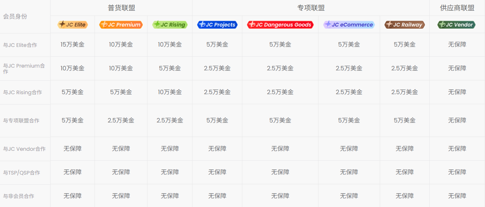This screenshot has width=485, height=207.
Task: Select the 普货联盟 group header
Action: (x=122, y=8)
